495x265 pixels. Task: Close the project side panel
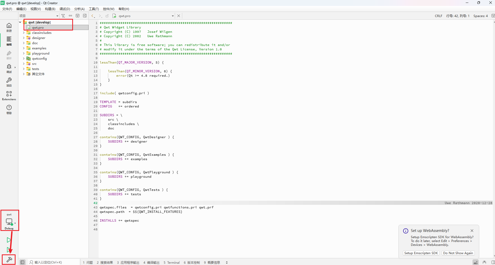pos(85,16)
